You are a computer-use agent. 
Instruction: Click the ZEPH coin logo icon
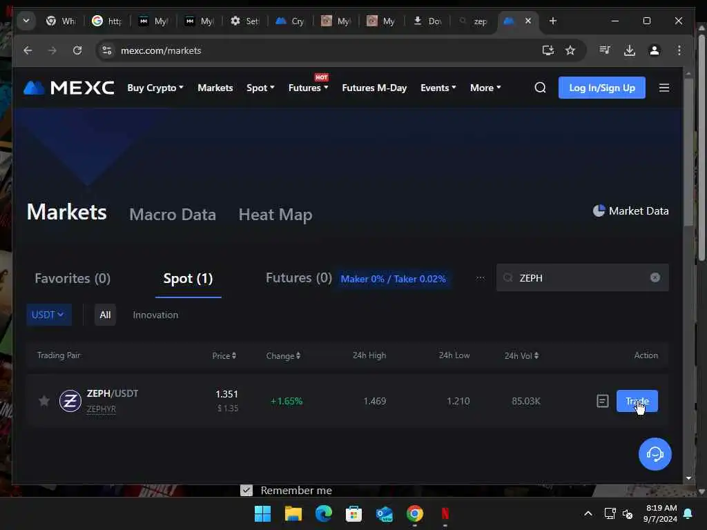70,401
